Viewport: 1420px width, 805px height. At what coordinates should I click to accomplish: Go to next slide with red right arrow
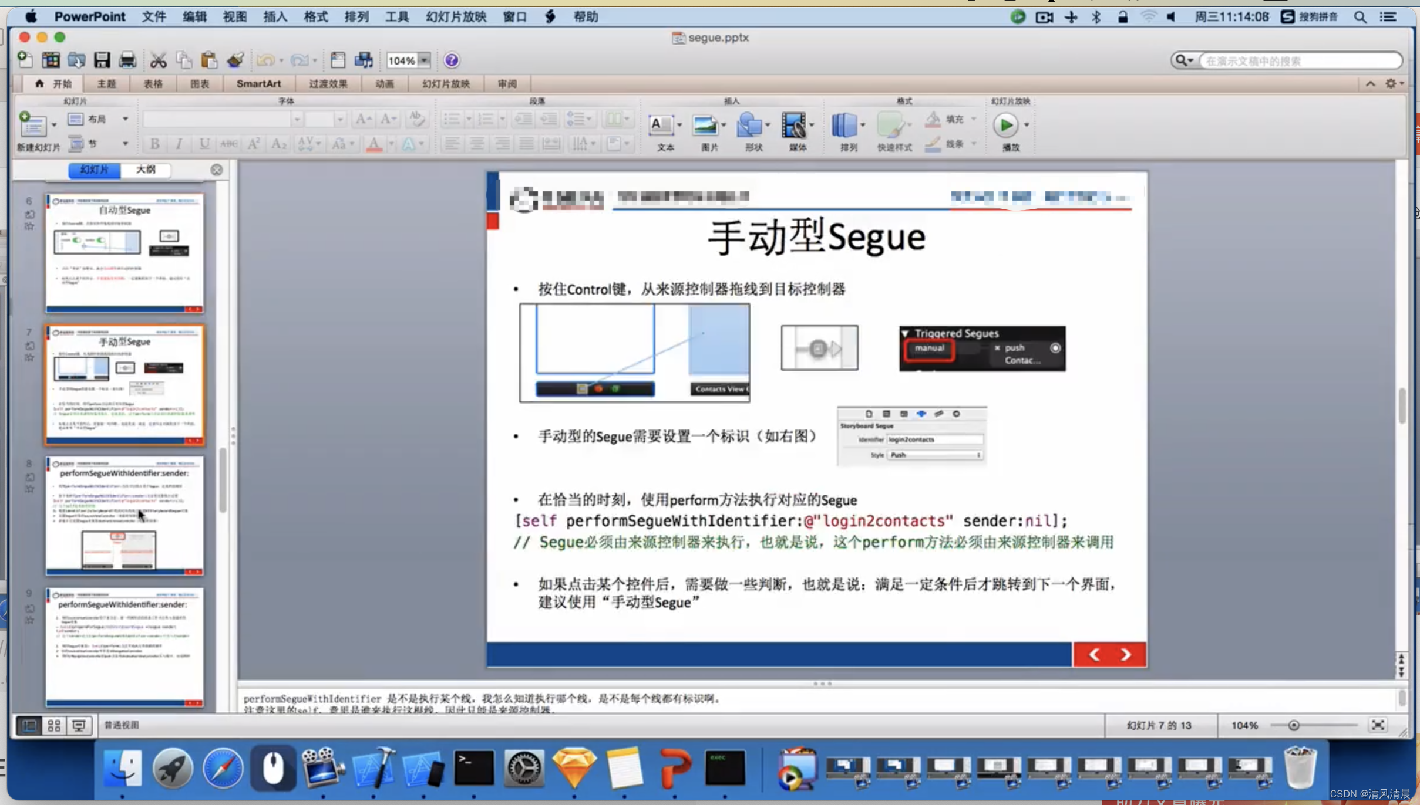click(1126, 655)
